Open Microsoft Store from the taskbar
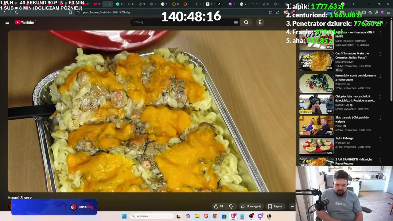This screenshot has width=393, height=221. tap(224, 216)
